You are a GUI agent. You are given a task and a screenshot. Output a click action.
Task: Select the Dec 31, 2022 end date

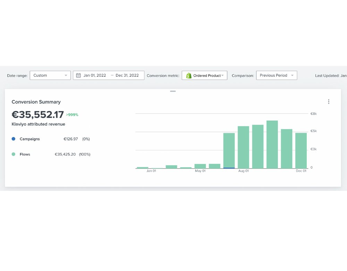(127, 75)
